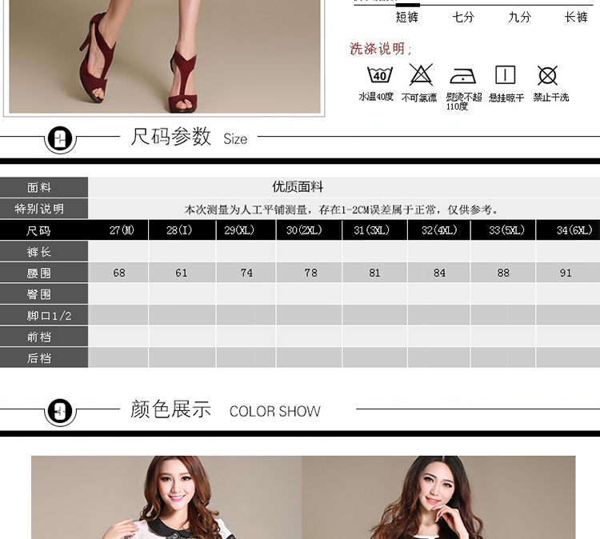Click the number 2 section badge
The width and height of the screenshot is (600, 539).
coord(60,139)
